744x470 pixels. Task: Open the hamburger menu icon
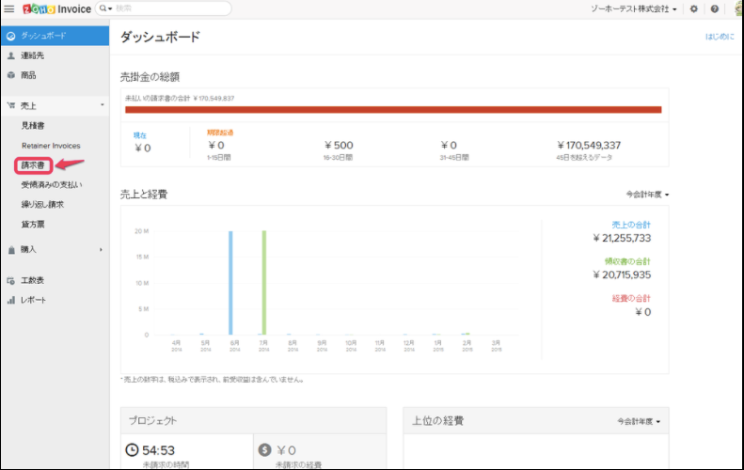9,9
